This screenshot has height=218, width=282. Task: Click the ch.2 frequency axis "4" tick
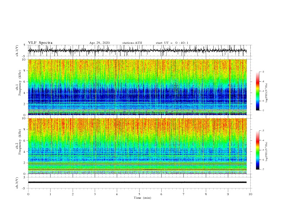pos(25,152)
